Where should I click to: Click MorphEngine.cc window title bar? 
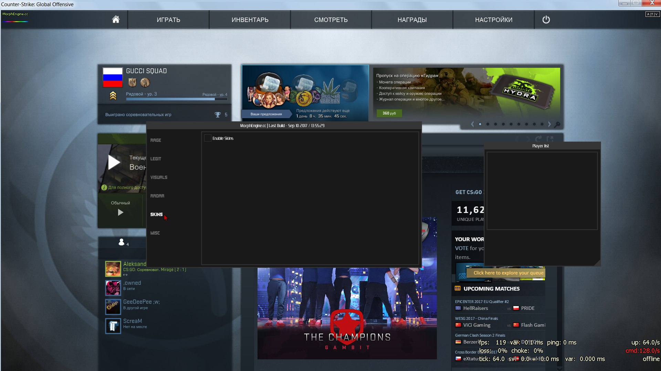pos(284,125)
